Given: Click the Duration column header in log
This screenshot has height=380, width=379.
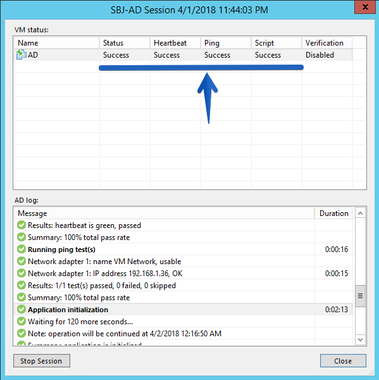Looking at the screenshot, I should 333,213.
